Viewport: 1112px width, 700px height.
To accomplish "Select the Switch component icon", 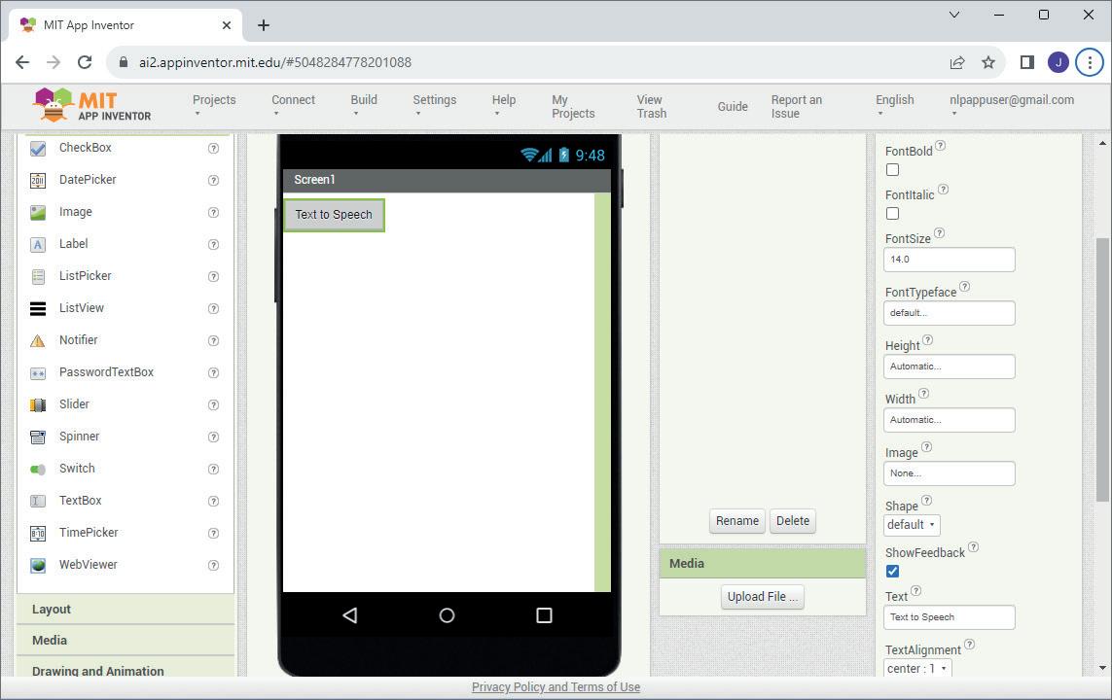I will (x=38, y=469).
